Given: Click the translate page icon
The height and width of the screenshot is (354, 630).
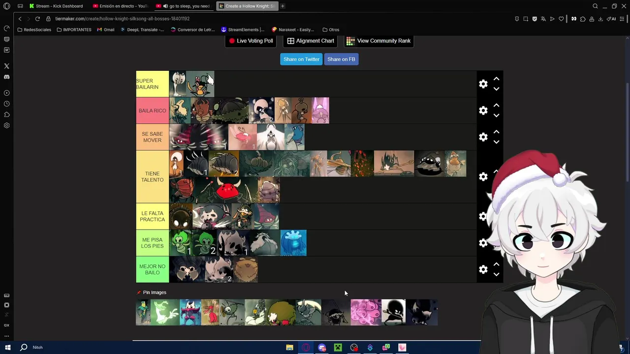Looking at the screenshot, I should click(x=543, y=19).
